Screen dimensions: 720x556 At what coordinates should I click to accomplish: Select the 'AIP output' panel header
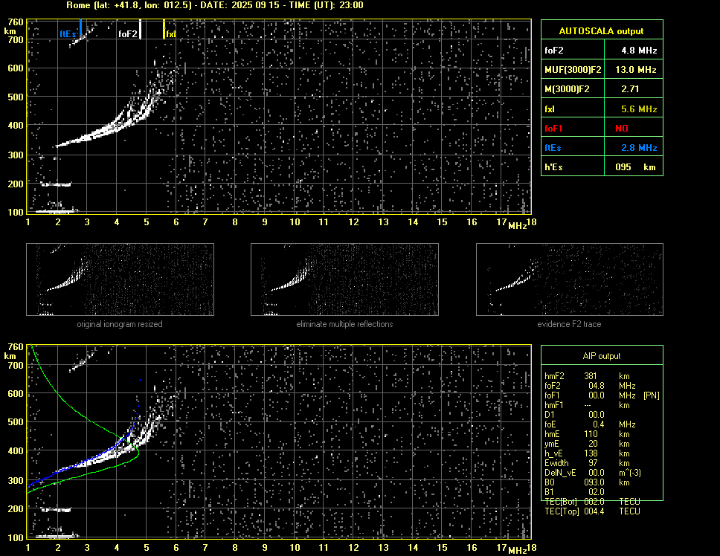coord(602,356)
